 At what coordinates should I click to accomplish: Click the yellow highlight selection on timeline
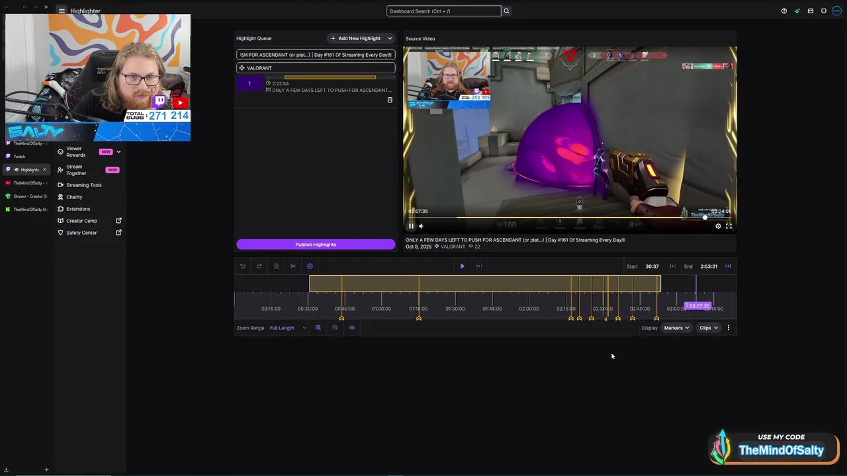(x=485, y=284)
